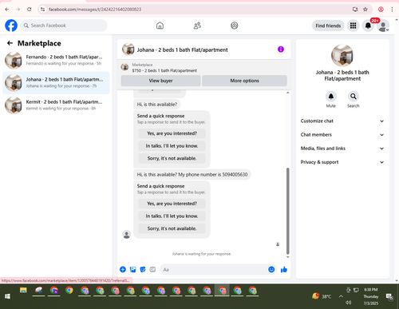The width and height of the screenshot is (399, 309).
Task: Open the weather widget showing 38°C
Action: pos(322,296)
